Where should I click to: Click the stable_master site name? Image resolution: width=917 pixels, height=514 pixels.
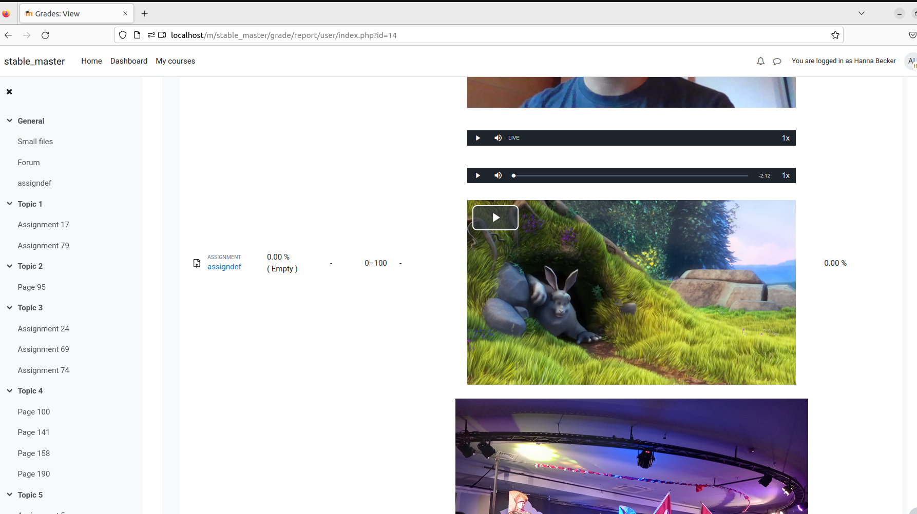(34, 61)
